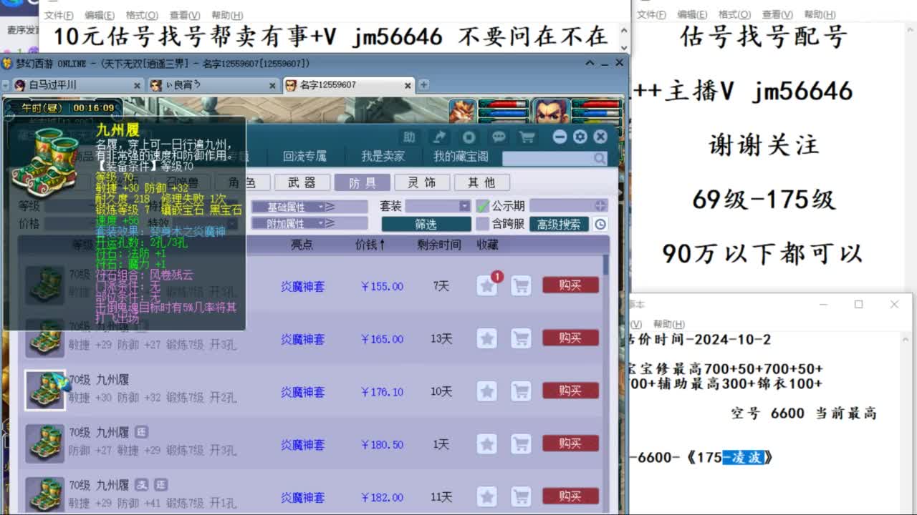Click the round record icon in marketplace header
Image resolution: width=917 pixels, height=515 pixels.
click(x=469, y=137)
